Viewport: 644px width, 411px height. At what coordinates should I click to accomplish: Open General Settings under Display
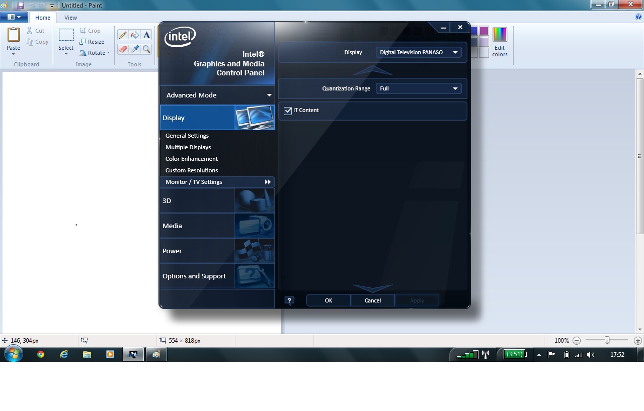click(187, 136)
